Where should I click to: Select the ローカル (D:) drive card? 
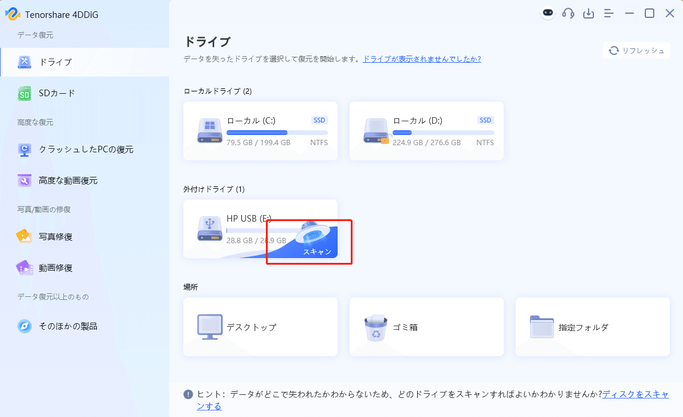point(427,131)
